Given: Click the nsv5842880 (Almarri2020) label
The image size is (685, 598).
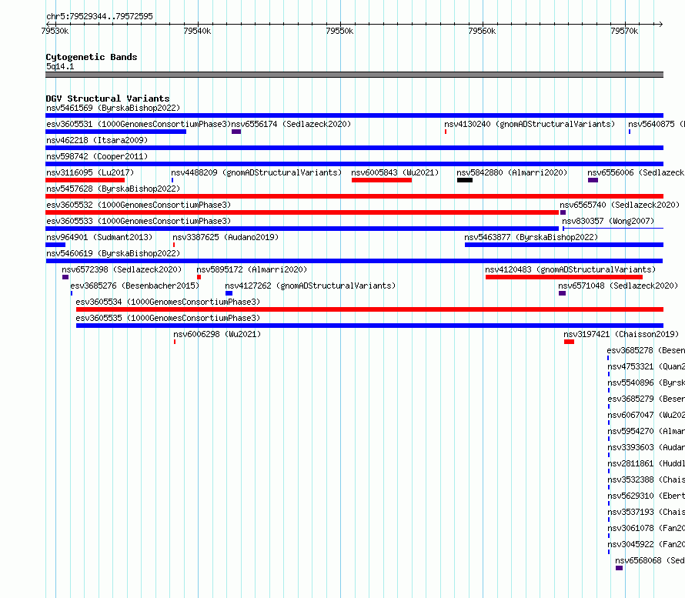Looking at the screenshot, I should (512, 172).
